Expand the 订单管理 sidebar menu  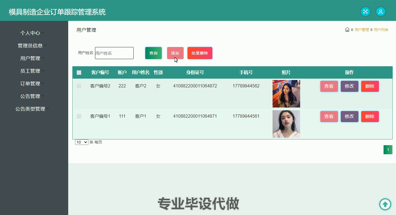pyautogui.click(x=32, y=84)
